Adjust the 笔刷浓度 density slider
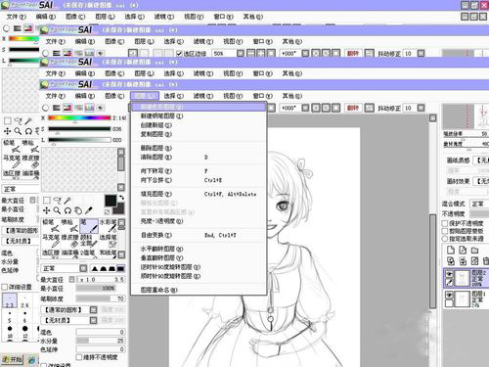The image size is (489, 367). click(101, 298)
